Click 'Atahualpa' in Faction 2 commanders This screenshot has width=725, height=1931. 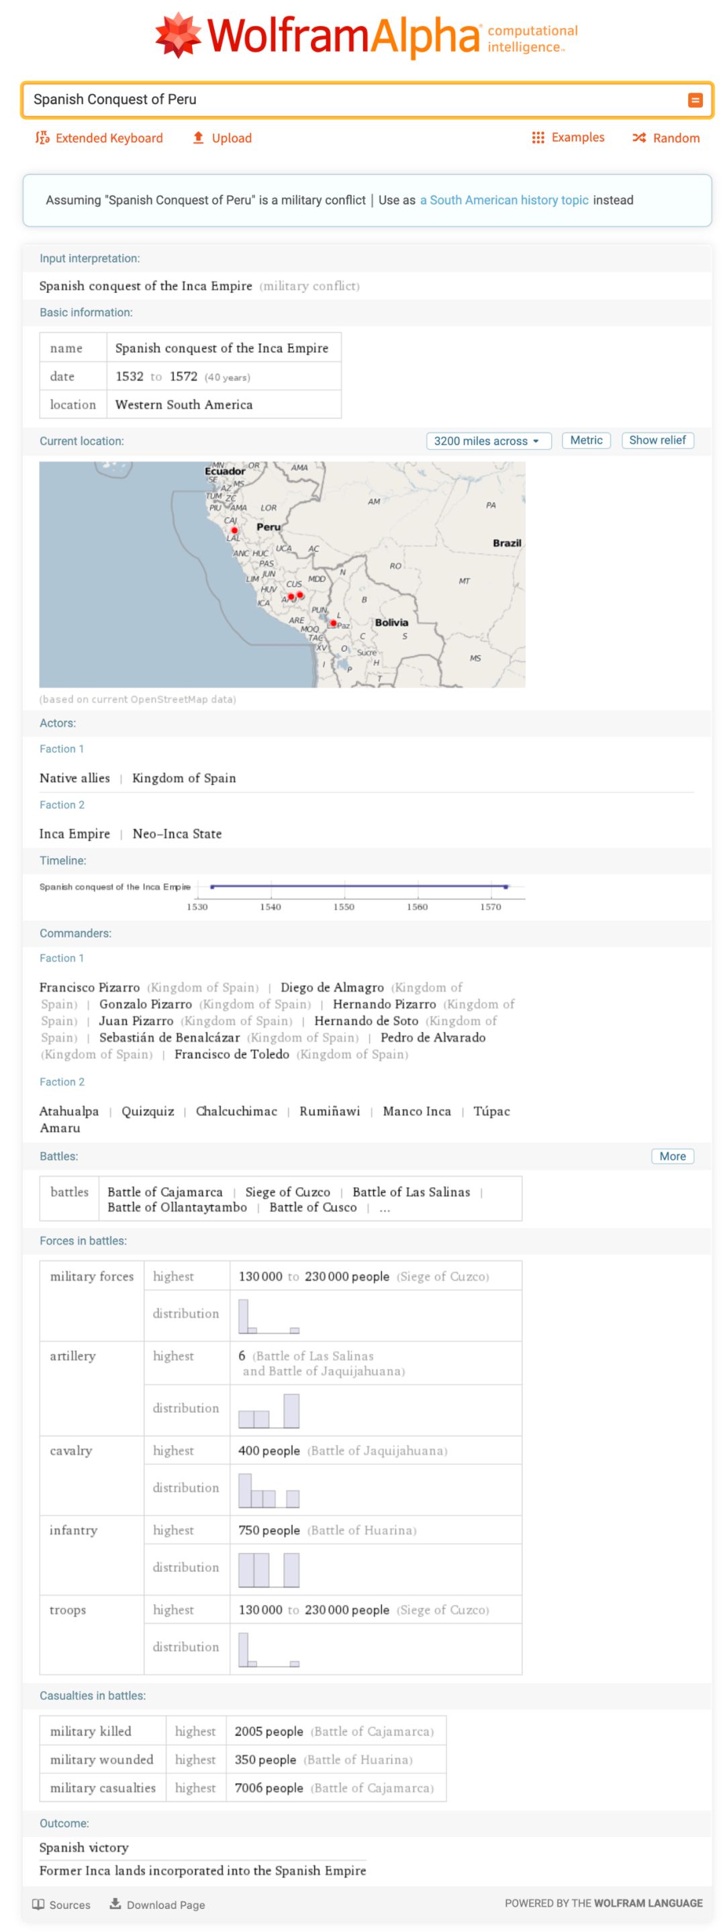point(69,1111)
